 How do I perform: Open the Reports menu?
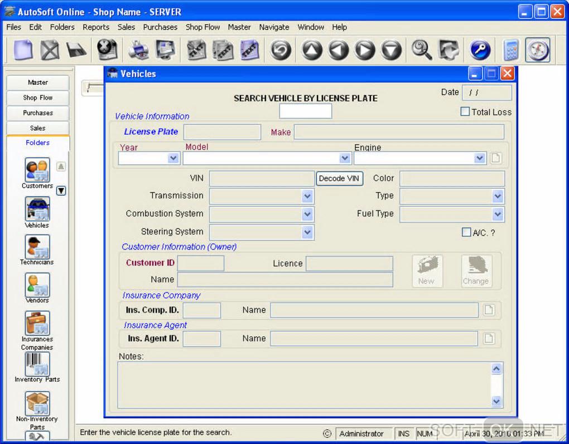tap(96, 27)
